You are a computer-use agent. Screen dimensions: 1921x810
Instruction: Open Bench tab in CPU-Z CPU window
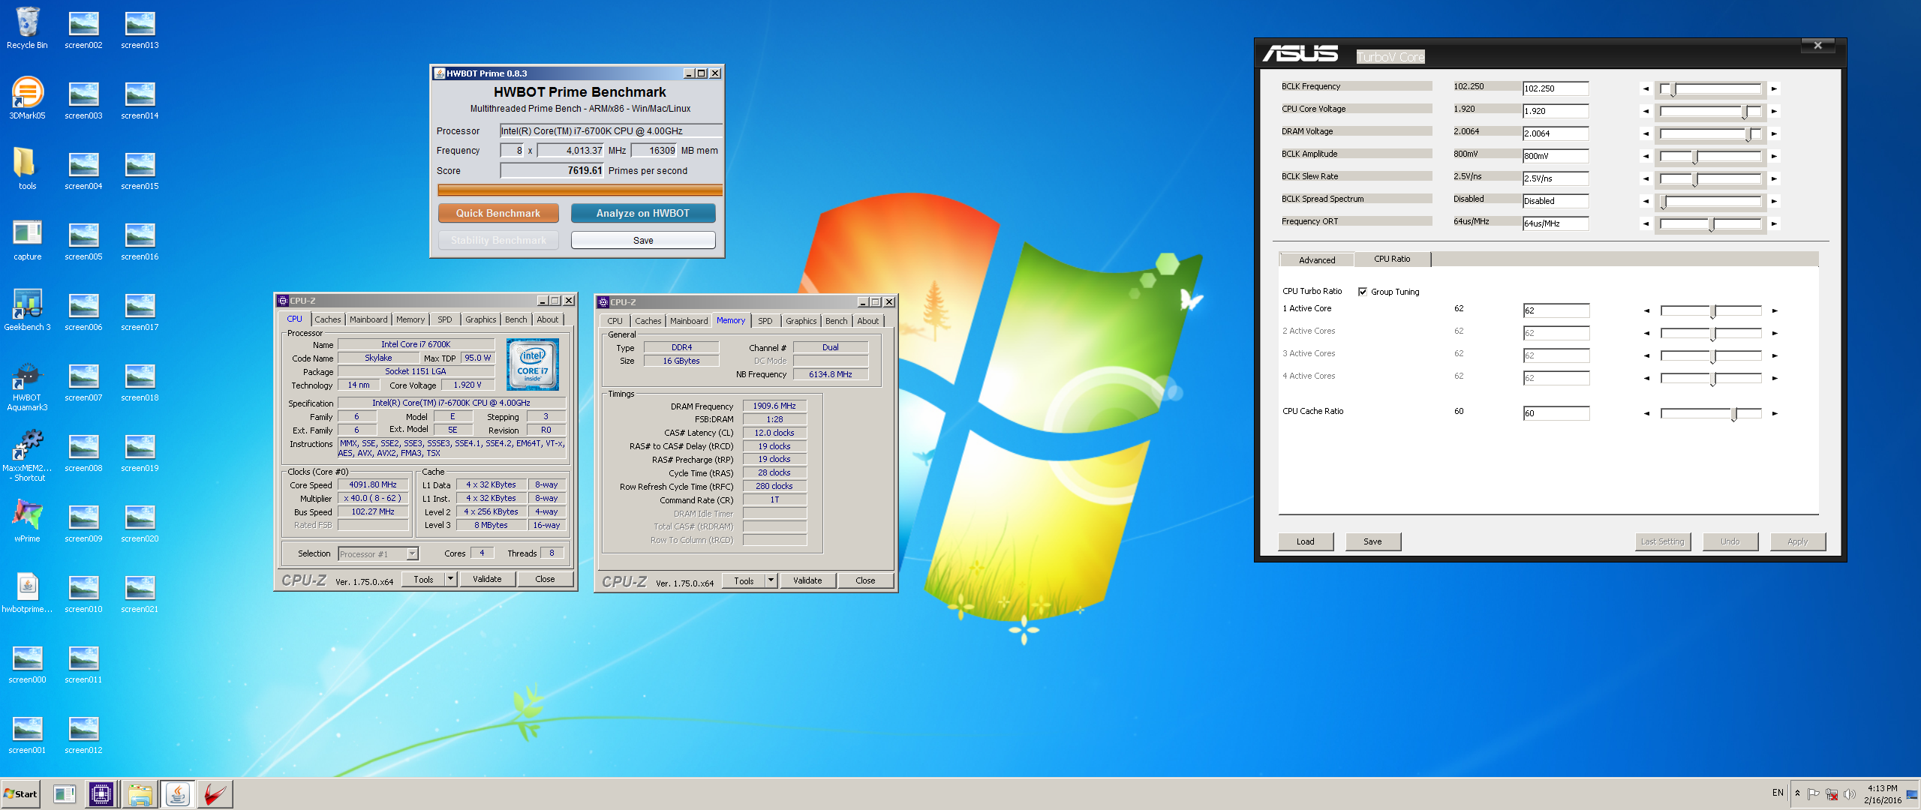[516, 319]
